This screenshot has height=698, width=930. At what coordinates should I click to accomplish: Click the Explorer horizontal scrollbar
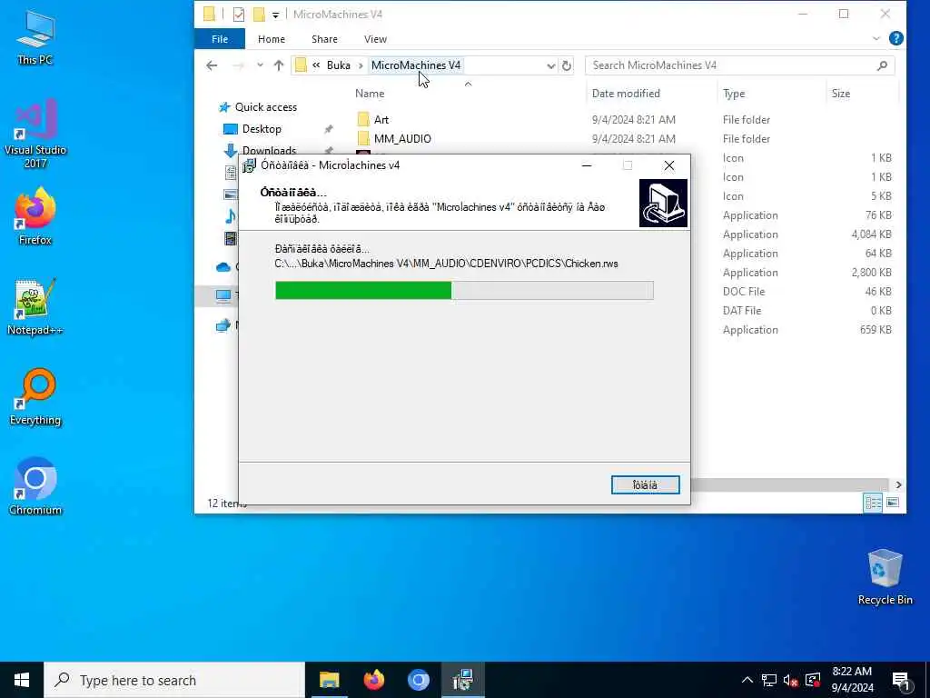(x=789, y=485)
